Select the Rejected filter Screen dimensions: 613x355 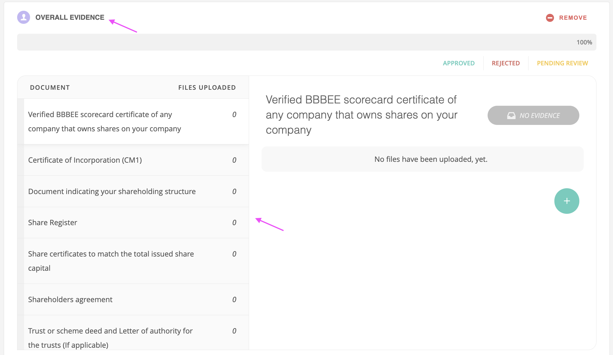(505, 63)
